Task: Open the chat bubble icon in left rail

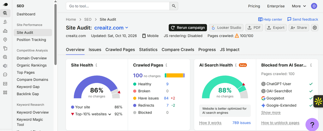Action: [5, 75]
